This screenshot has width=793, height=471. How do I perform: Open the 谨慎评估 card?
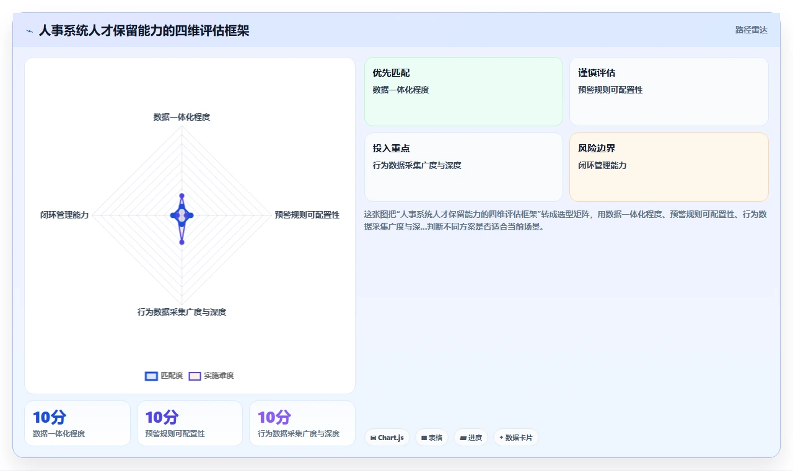click(669, 92)
